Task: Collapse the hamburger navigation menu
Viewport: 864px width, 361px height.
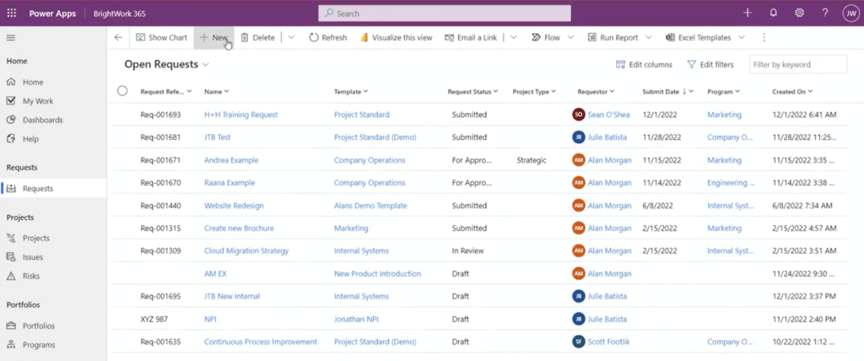Action: click(11, 38)
